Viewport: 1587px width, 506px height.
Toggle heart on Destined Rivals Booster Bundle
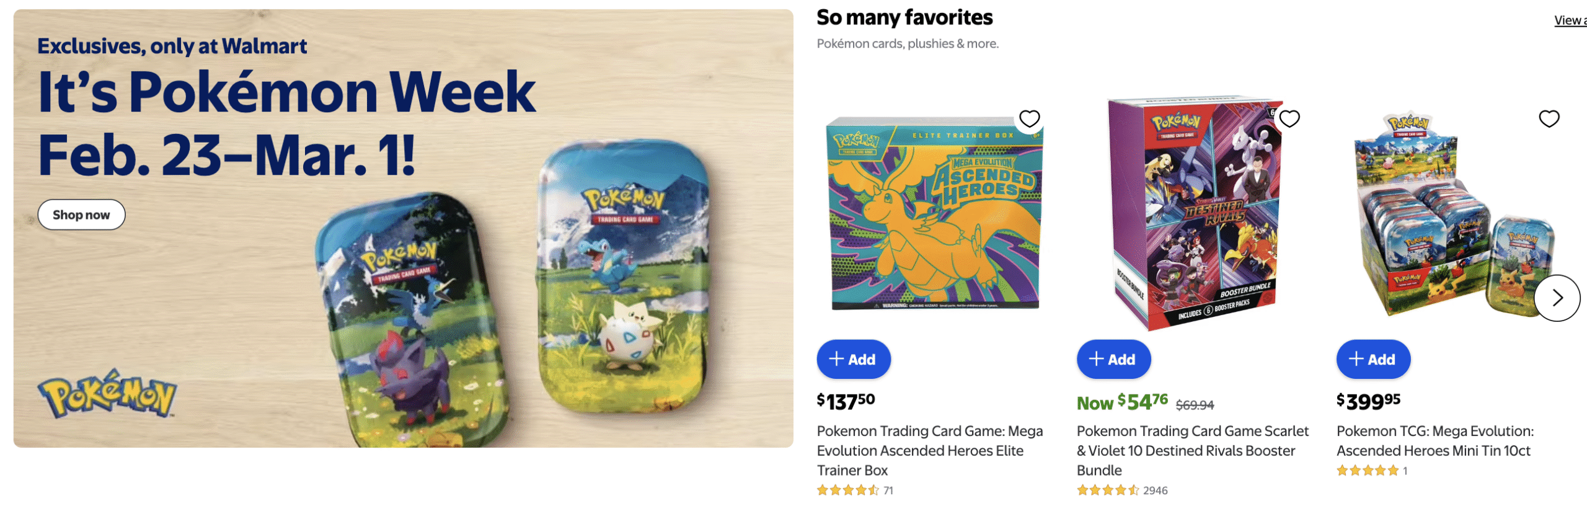pos(1289,118)
